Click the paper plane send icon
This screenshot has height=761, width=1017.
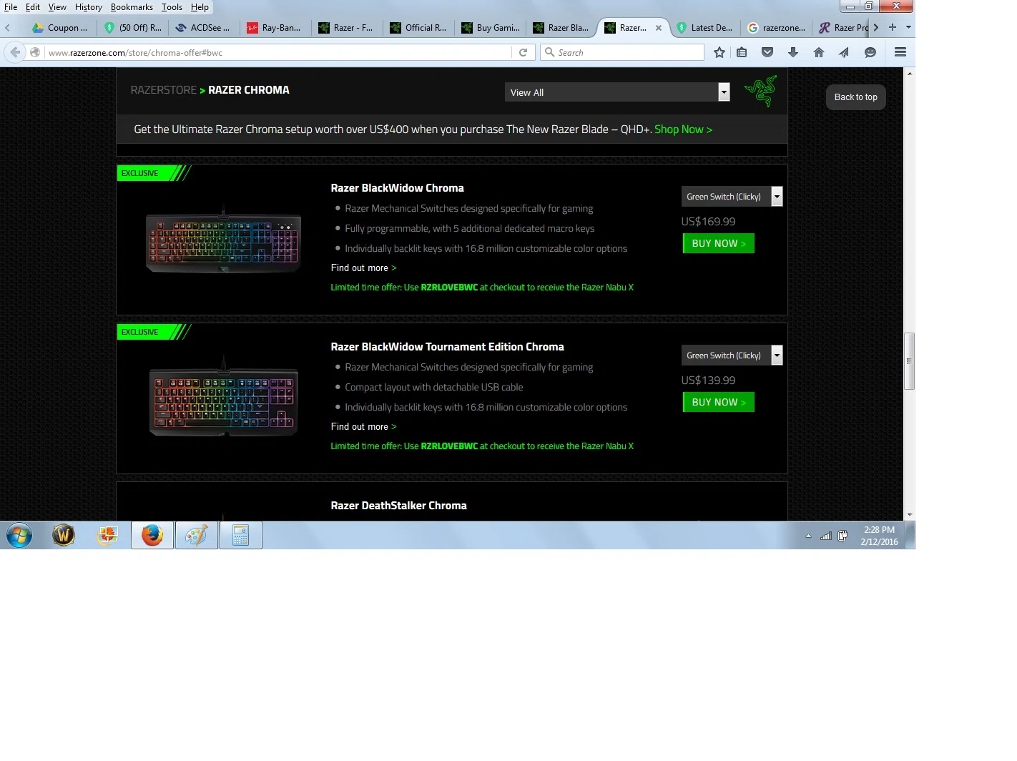[844, 52]
